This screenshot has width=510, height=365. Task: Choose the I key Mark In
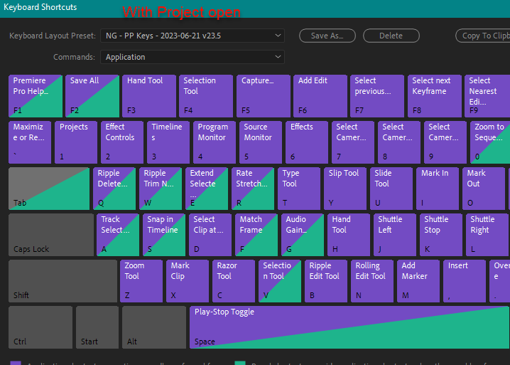(438, 189)
